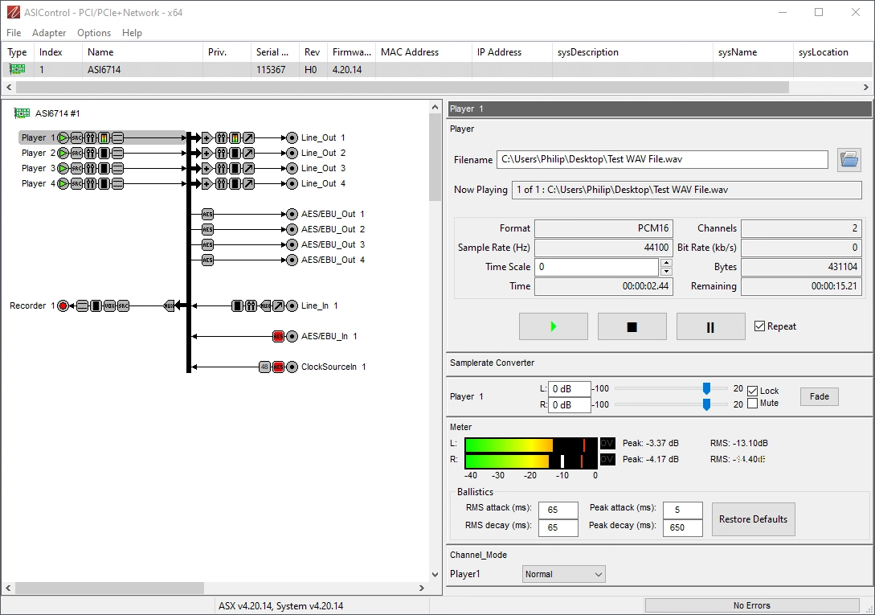Open Recorder 1 SRC node
This screenshot has width=875, height=615.
123,306
